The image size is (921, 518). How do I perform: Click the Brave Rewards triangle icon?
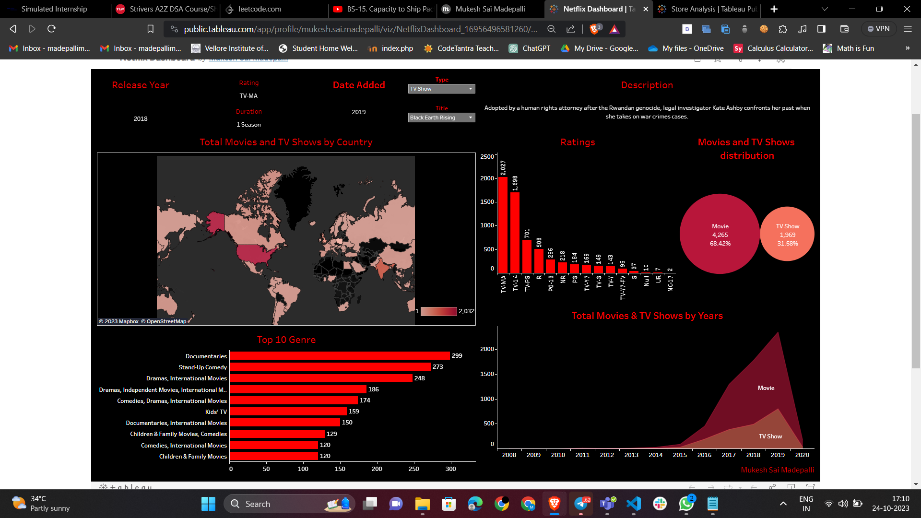(x=614, y=29)
